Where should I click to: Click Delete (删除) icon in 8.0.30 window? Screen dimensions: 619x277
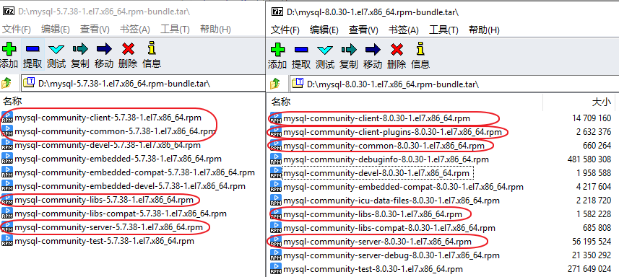397,50
